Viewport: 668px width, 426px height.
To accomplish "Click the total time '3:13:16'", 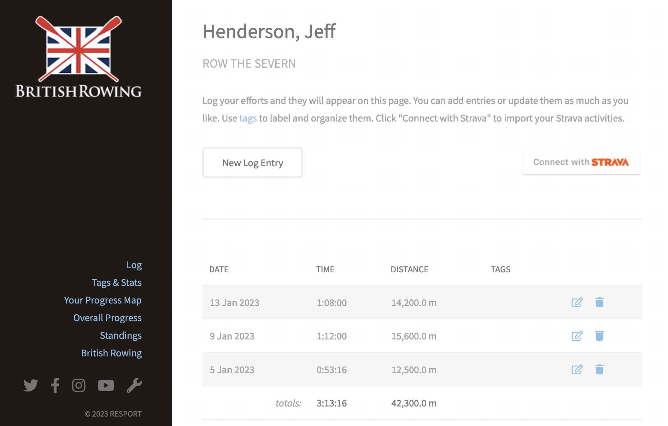I will (x=331, y=403).
